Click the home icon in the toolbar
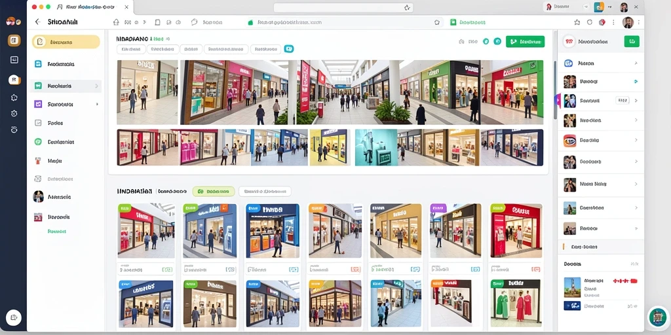 click(x=116, y=22)
